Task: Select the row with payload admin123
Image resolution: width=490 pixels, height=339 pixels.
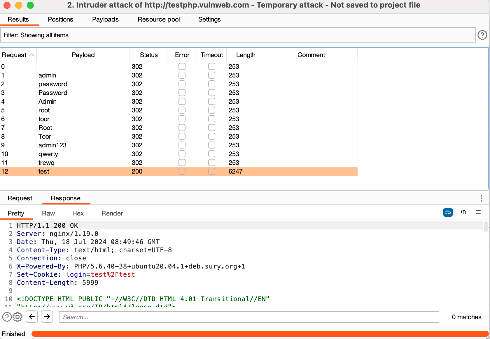Action: point(179,145)
